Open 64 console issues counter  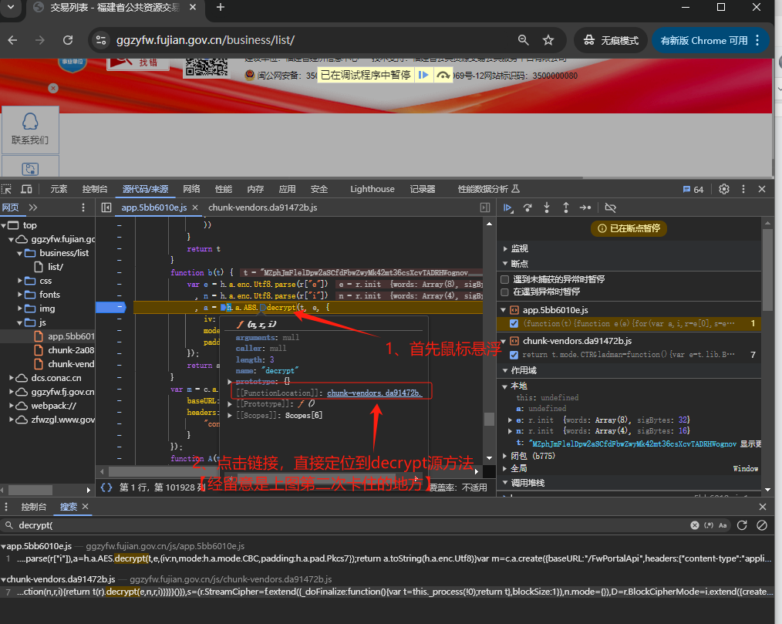[693, 190]
